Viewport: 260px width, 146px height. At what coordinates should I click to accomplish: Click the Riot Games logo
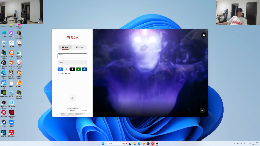click(x=72, y=37)
